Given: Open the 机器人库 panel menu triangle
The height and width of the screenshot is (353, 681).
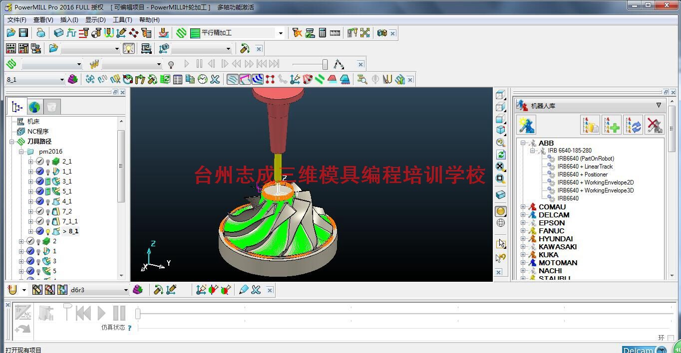Looking at the screenshot, I should tap(659, 106).
